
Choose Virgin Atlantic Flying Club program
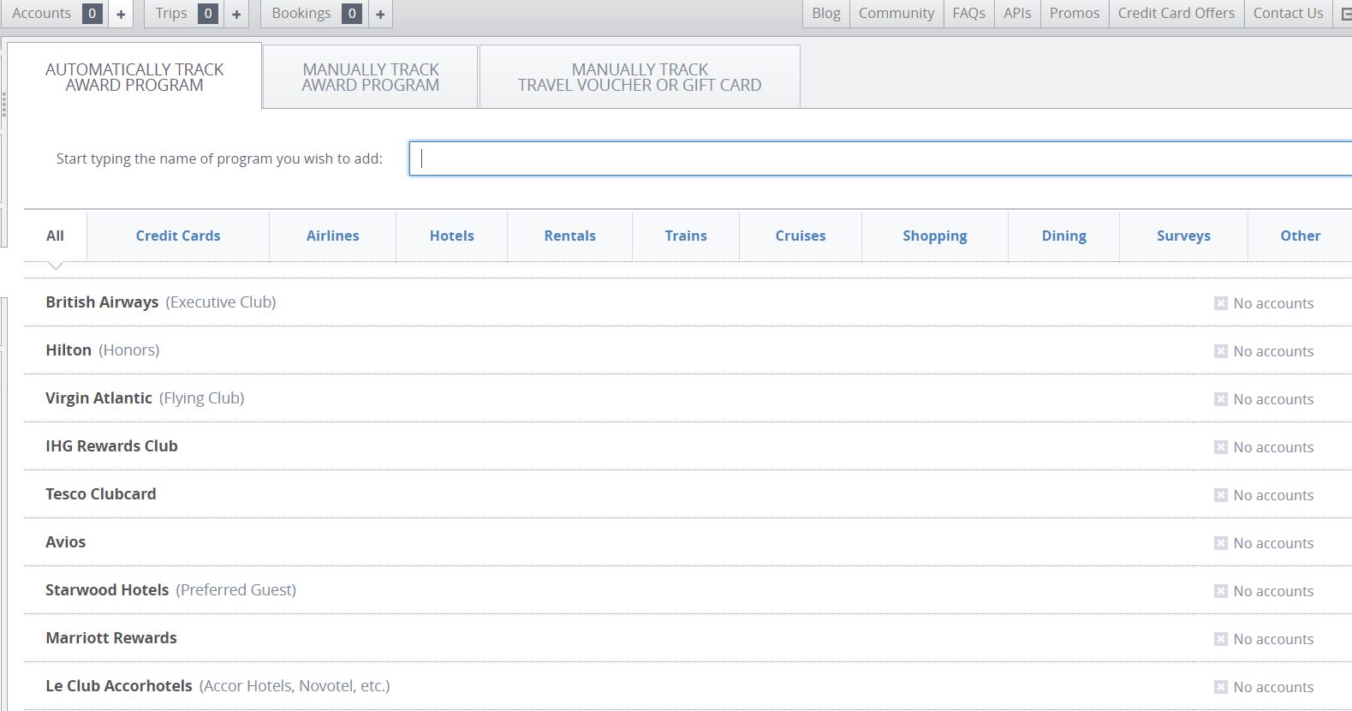point(145,398)
